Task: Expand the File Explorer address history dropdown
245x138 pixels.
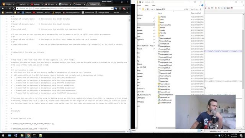Action: tap(185, 9)
